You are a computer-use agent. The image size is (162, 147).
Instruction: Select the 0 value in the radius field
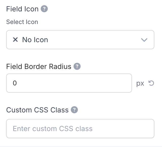click(14, 83)
